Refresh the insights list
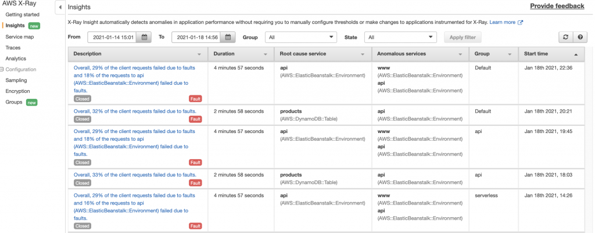The image size is (595, 233). pyautogui.click(x=566, y=37)
